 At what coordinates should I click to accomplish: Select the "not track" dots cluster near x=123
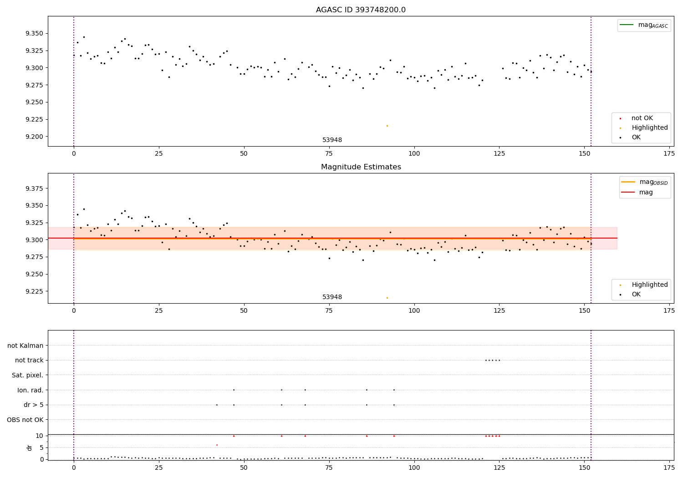pos(492,360)
